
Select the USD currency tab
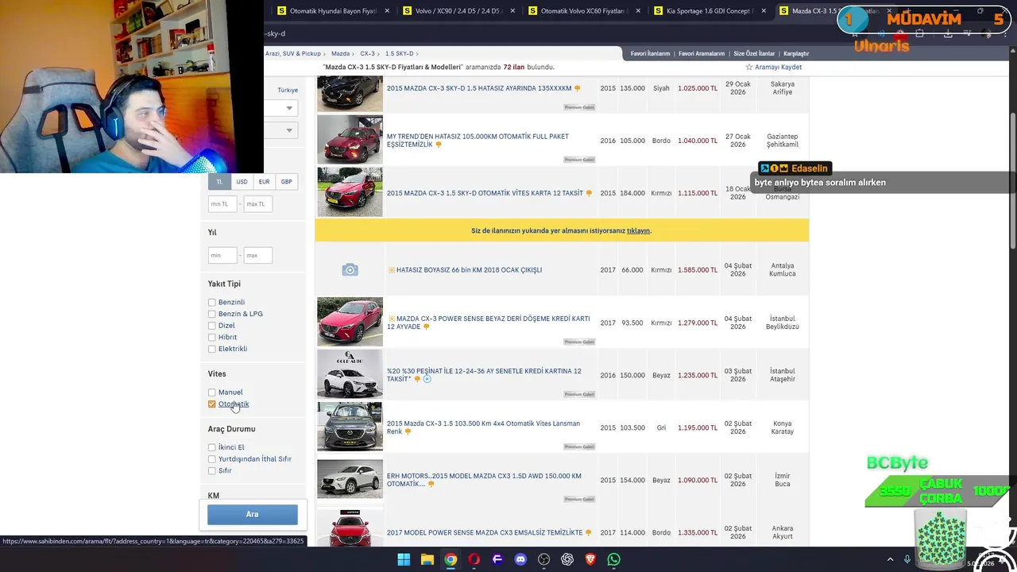242,182
